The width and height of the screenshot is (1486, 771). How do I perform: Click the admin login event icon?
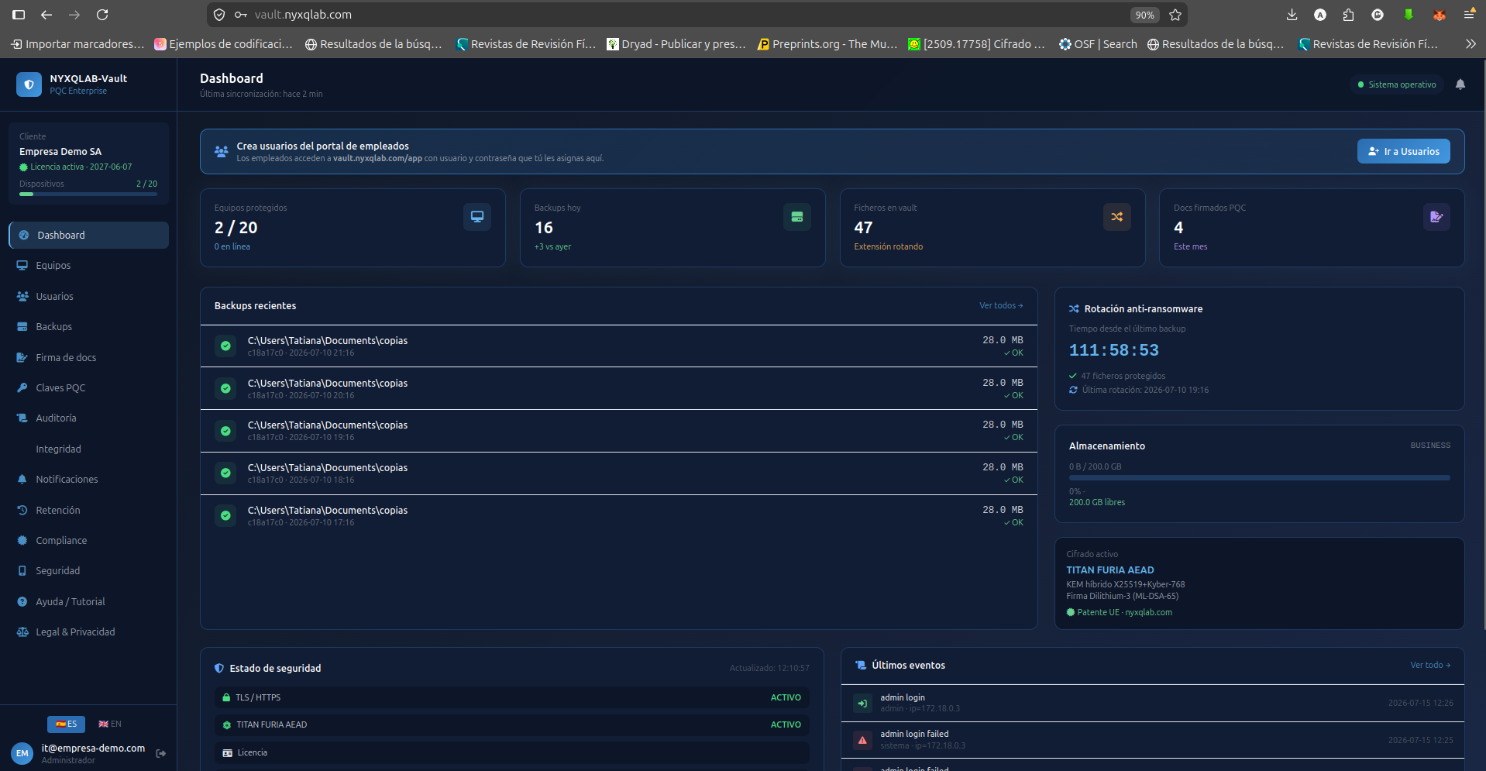click(x=862, y=703)
